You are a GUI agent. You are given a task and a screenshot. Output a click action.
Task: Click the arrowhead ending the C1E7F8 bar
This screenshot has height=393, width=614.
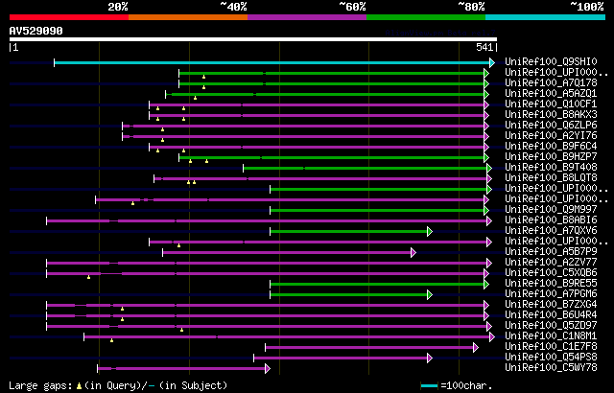(x=476, y=348)
